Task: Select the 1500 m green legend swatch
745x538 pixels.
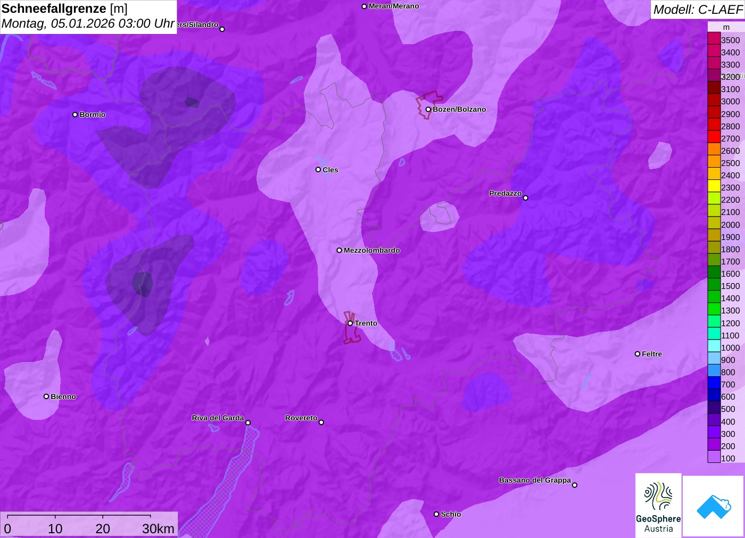Action: (714, 285)
